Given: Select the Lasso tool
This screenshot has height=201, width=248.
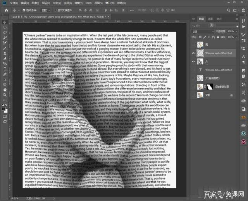Looking at the screenshot, I should tap(5, 33).
